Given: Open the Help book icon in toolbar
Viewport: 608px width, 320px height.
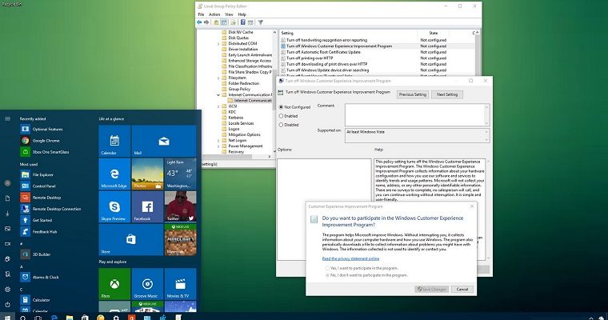Looking at the screenshot, I should pyautogui.click(x=242, y=22).
